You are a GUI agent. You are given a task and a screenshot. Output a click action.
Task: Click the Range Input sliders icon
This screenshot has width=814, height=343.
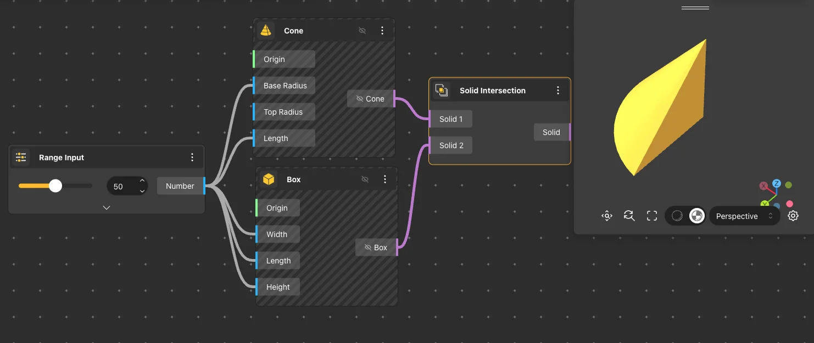tap(21, 158)
